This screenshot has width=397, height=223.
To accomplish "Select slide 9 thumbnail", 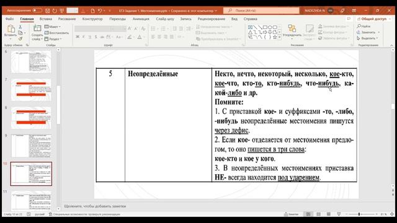I will [x=31, y=146].
